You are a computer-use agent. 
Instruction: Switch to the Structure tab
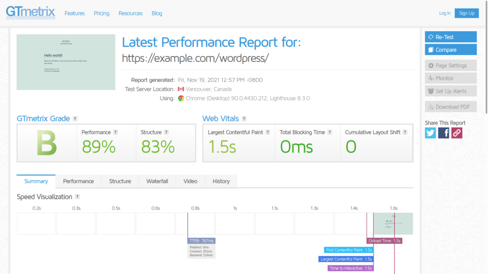pyautogui.click(x=120, y=181)
